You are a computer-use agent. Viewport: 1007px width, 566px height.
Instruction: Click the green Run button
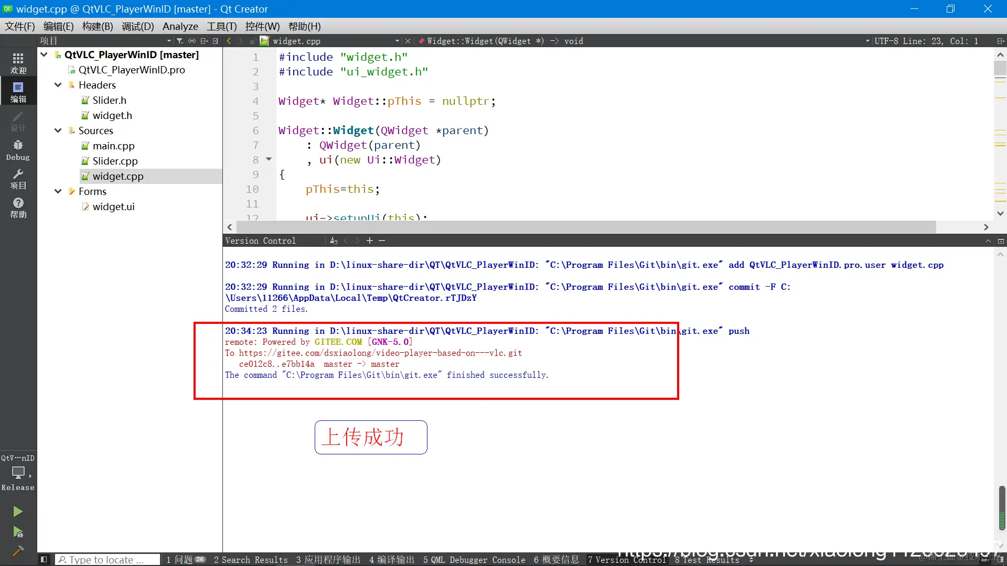click(x=18, y=511)
